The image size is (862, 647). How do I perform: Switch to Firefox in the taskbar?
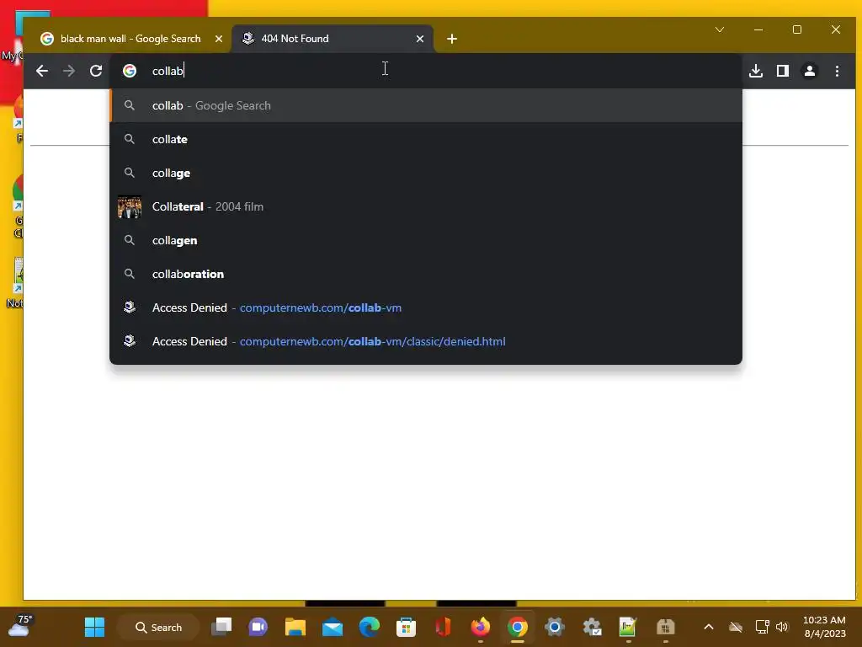[481, 627]
